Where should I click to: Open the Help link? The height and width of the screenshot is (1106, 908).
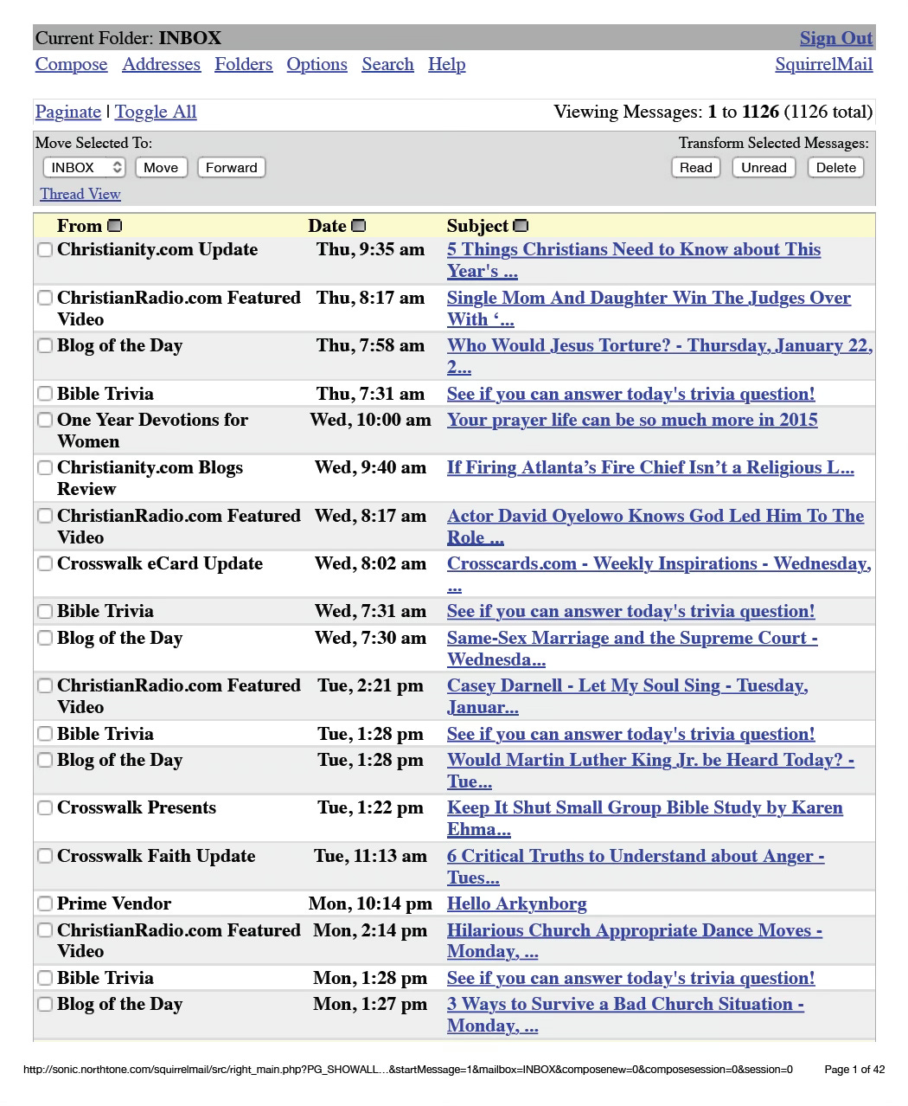446,64
